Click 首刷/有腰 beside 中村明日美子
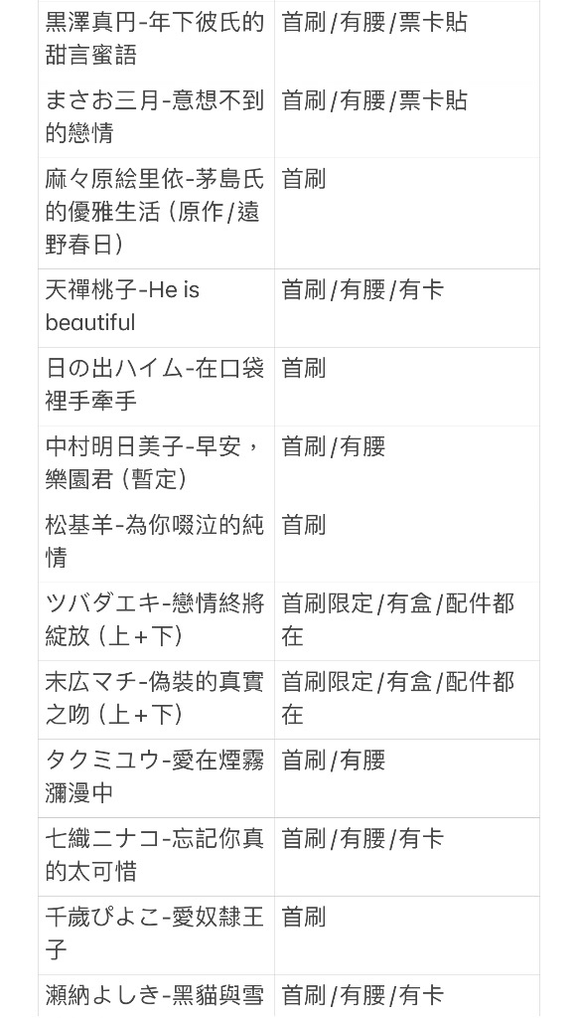 [x=334, y=446]
